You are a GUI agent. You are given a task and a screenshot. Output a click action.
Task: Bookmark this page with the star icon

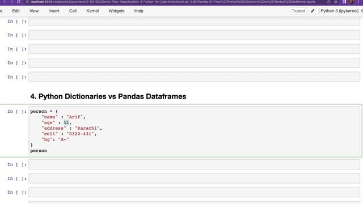click(336, 2)
